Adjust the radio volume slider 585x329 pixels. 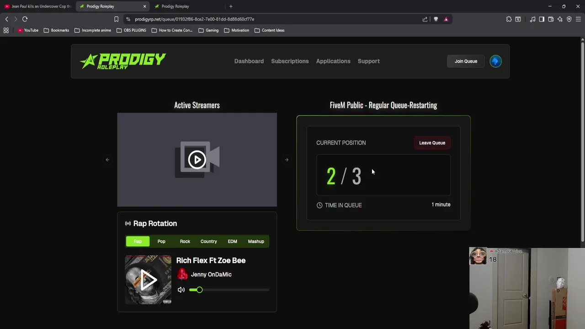[x=229, y=290]
